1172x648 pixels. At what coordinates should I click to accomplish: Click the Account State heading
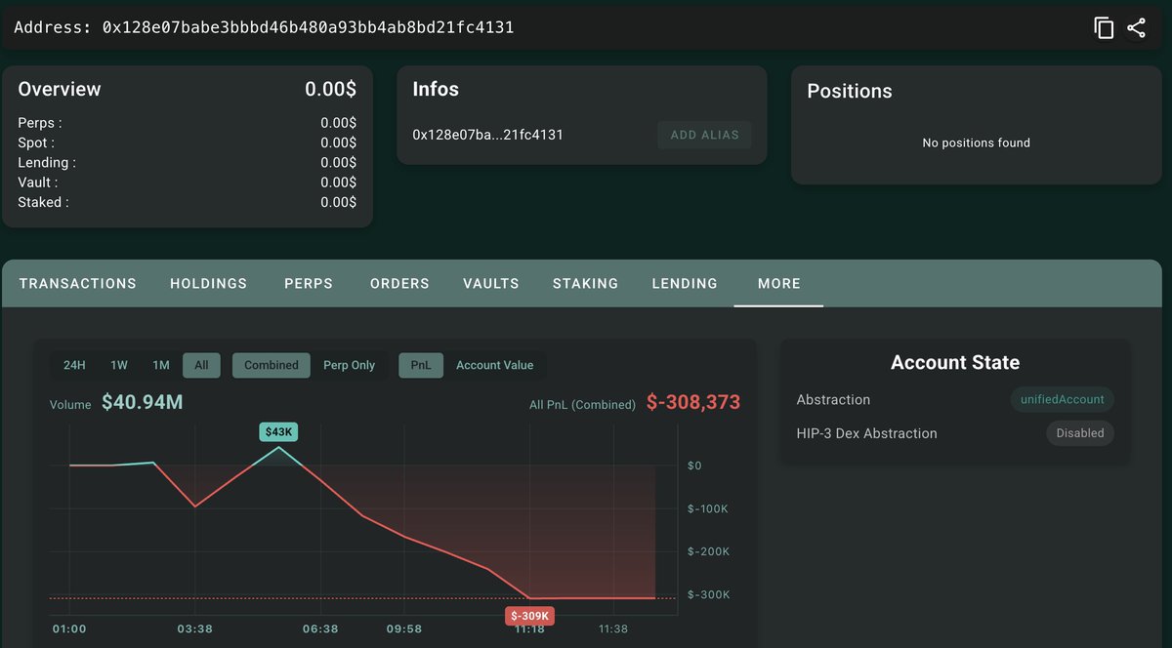955,362
